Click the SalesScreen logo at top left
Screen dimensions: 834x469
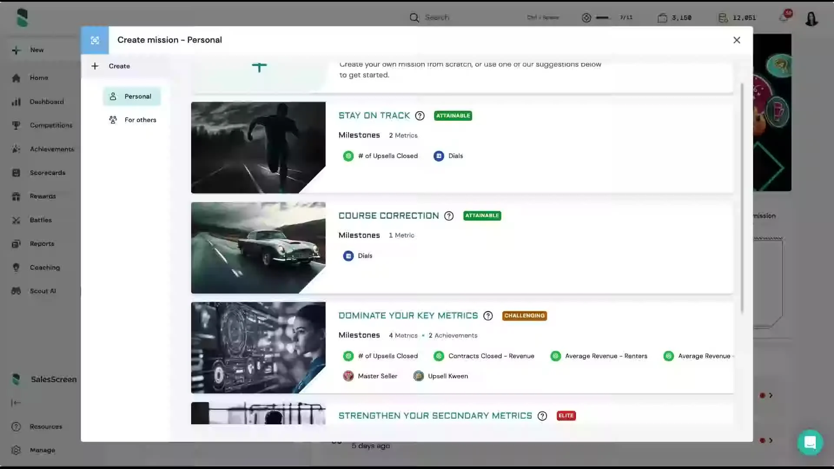(x=22, y=18)
